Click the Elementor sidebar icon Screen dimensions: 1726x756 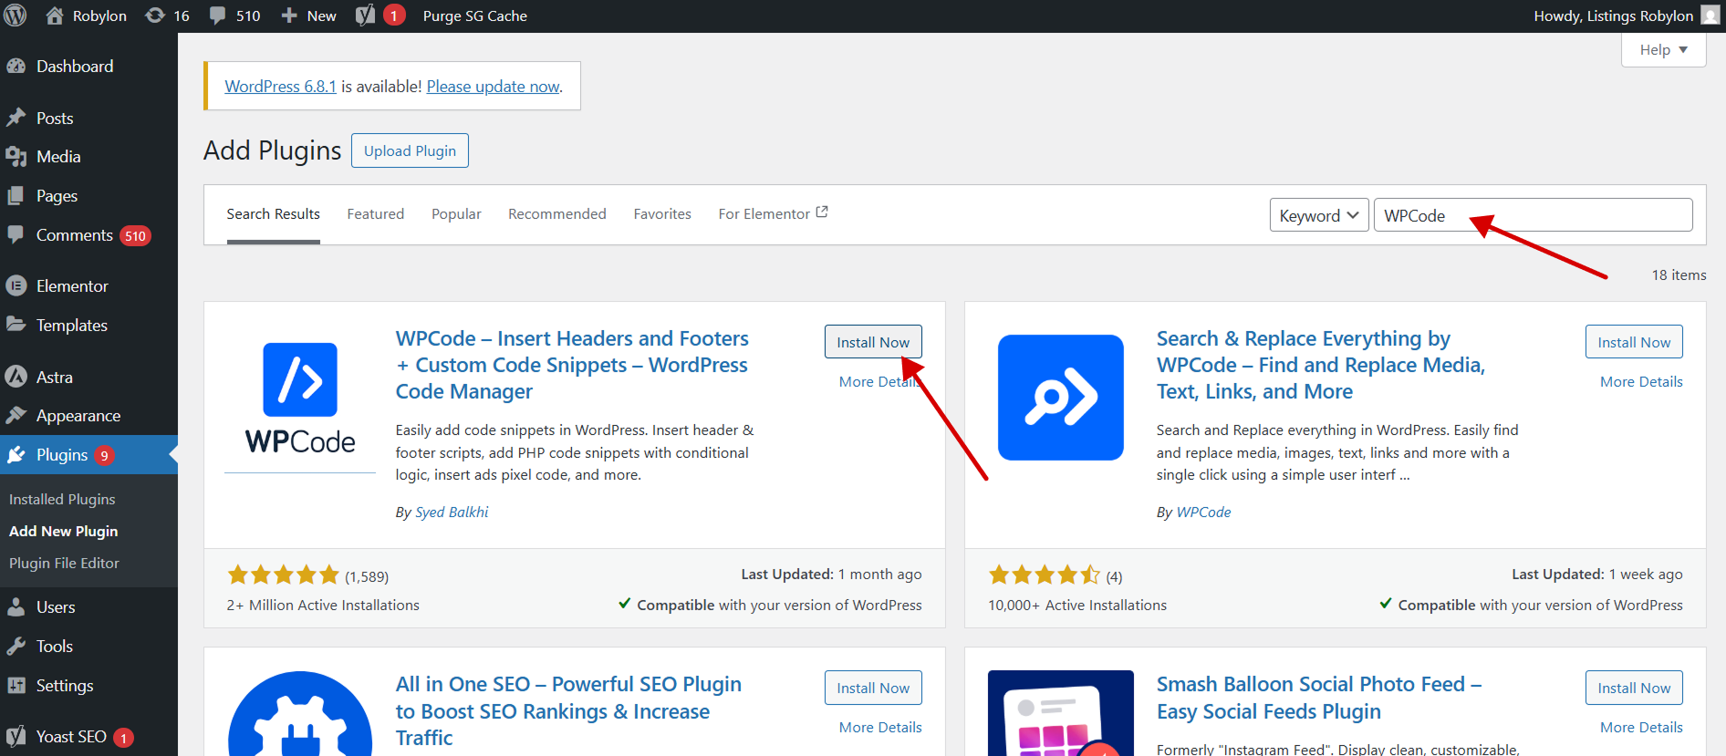point(16,285)
